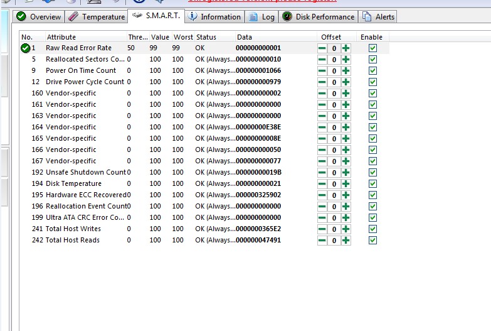Image resolution: width=491 pixels, height=331 pixels.
Task: Disable monitoring of Raw Read Error Rate
Action: tap(372, 48)
